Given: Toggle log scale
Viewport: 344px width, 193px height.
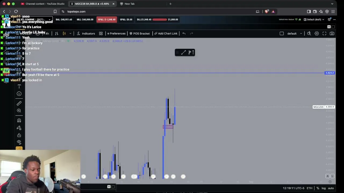Looking at the screenshot, I should click(323, 188).
